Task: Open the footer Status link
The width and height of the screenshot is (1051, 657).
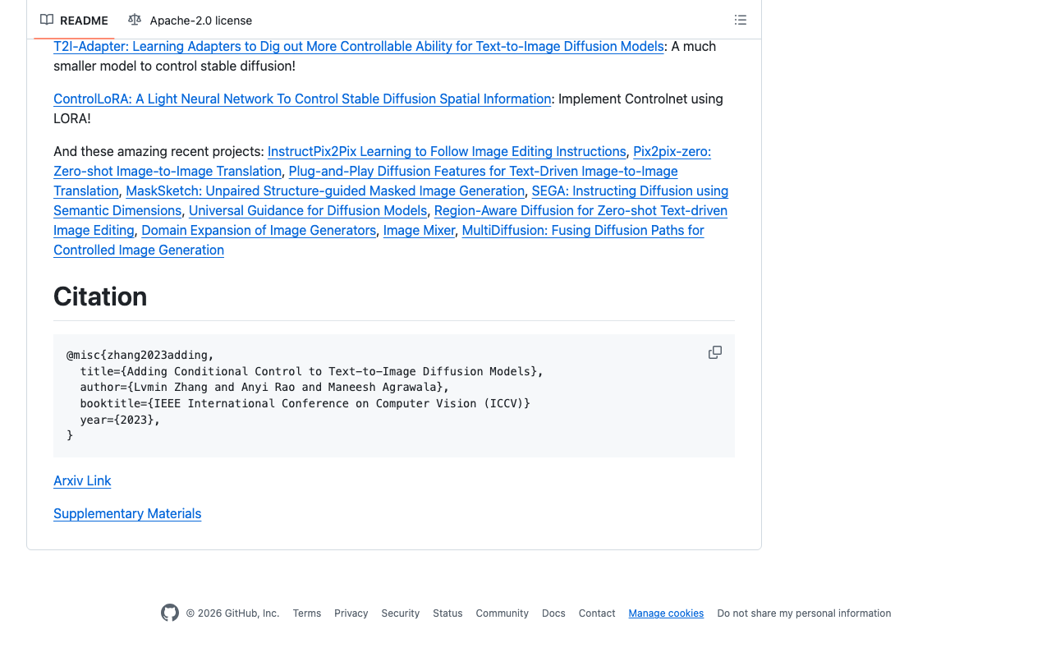Action: [447, 613]
